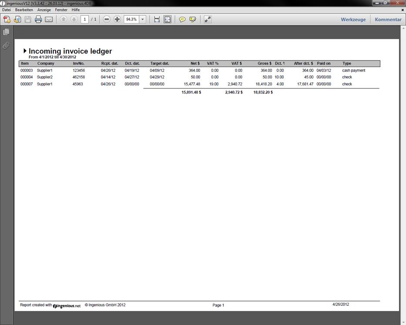Open the Anzeige menu

click(44, 10)
